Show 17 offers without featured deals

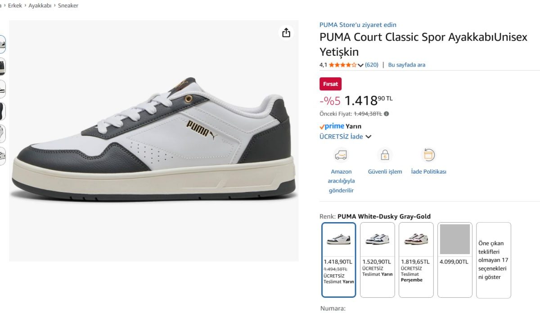coord(493,260)
